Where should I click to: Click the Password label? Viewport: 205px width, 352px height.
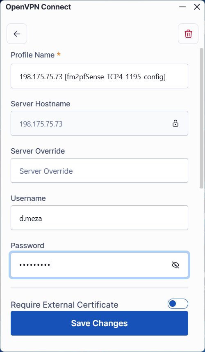(27, 245)
